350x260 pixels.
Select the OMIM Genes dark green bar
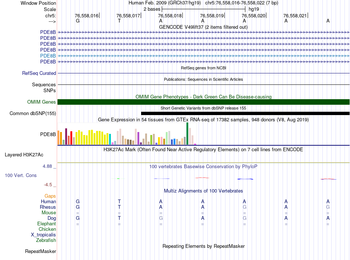[x=203, y=102]
